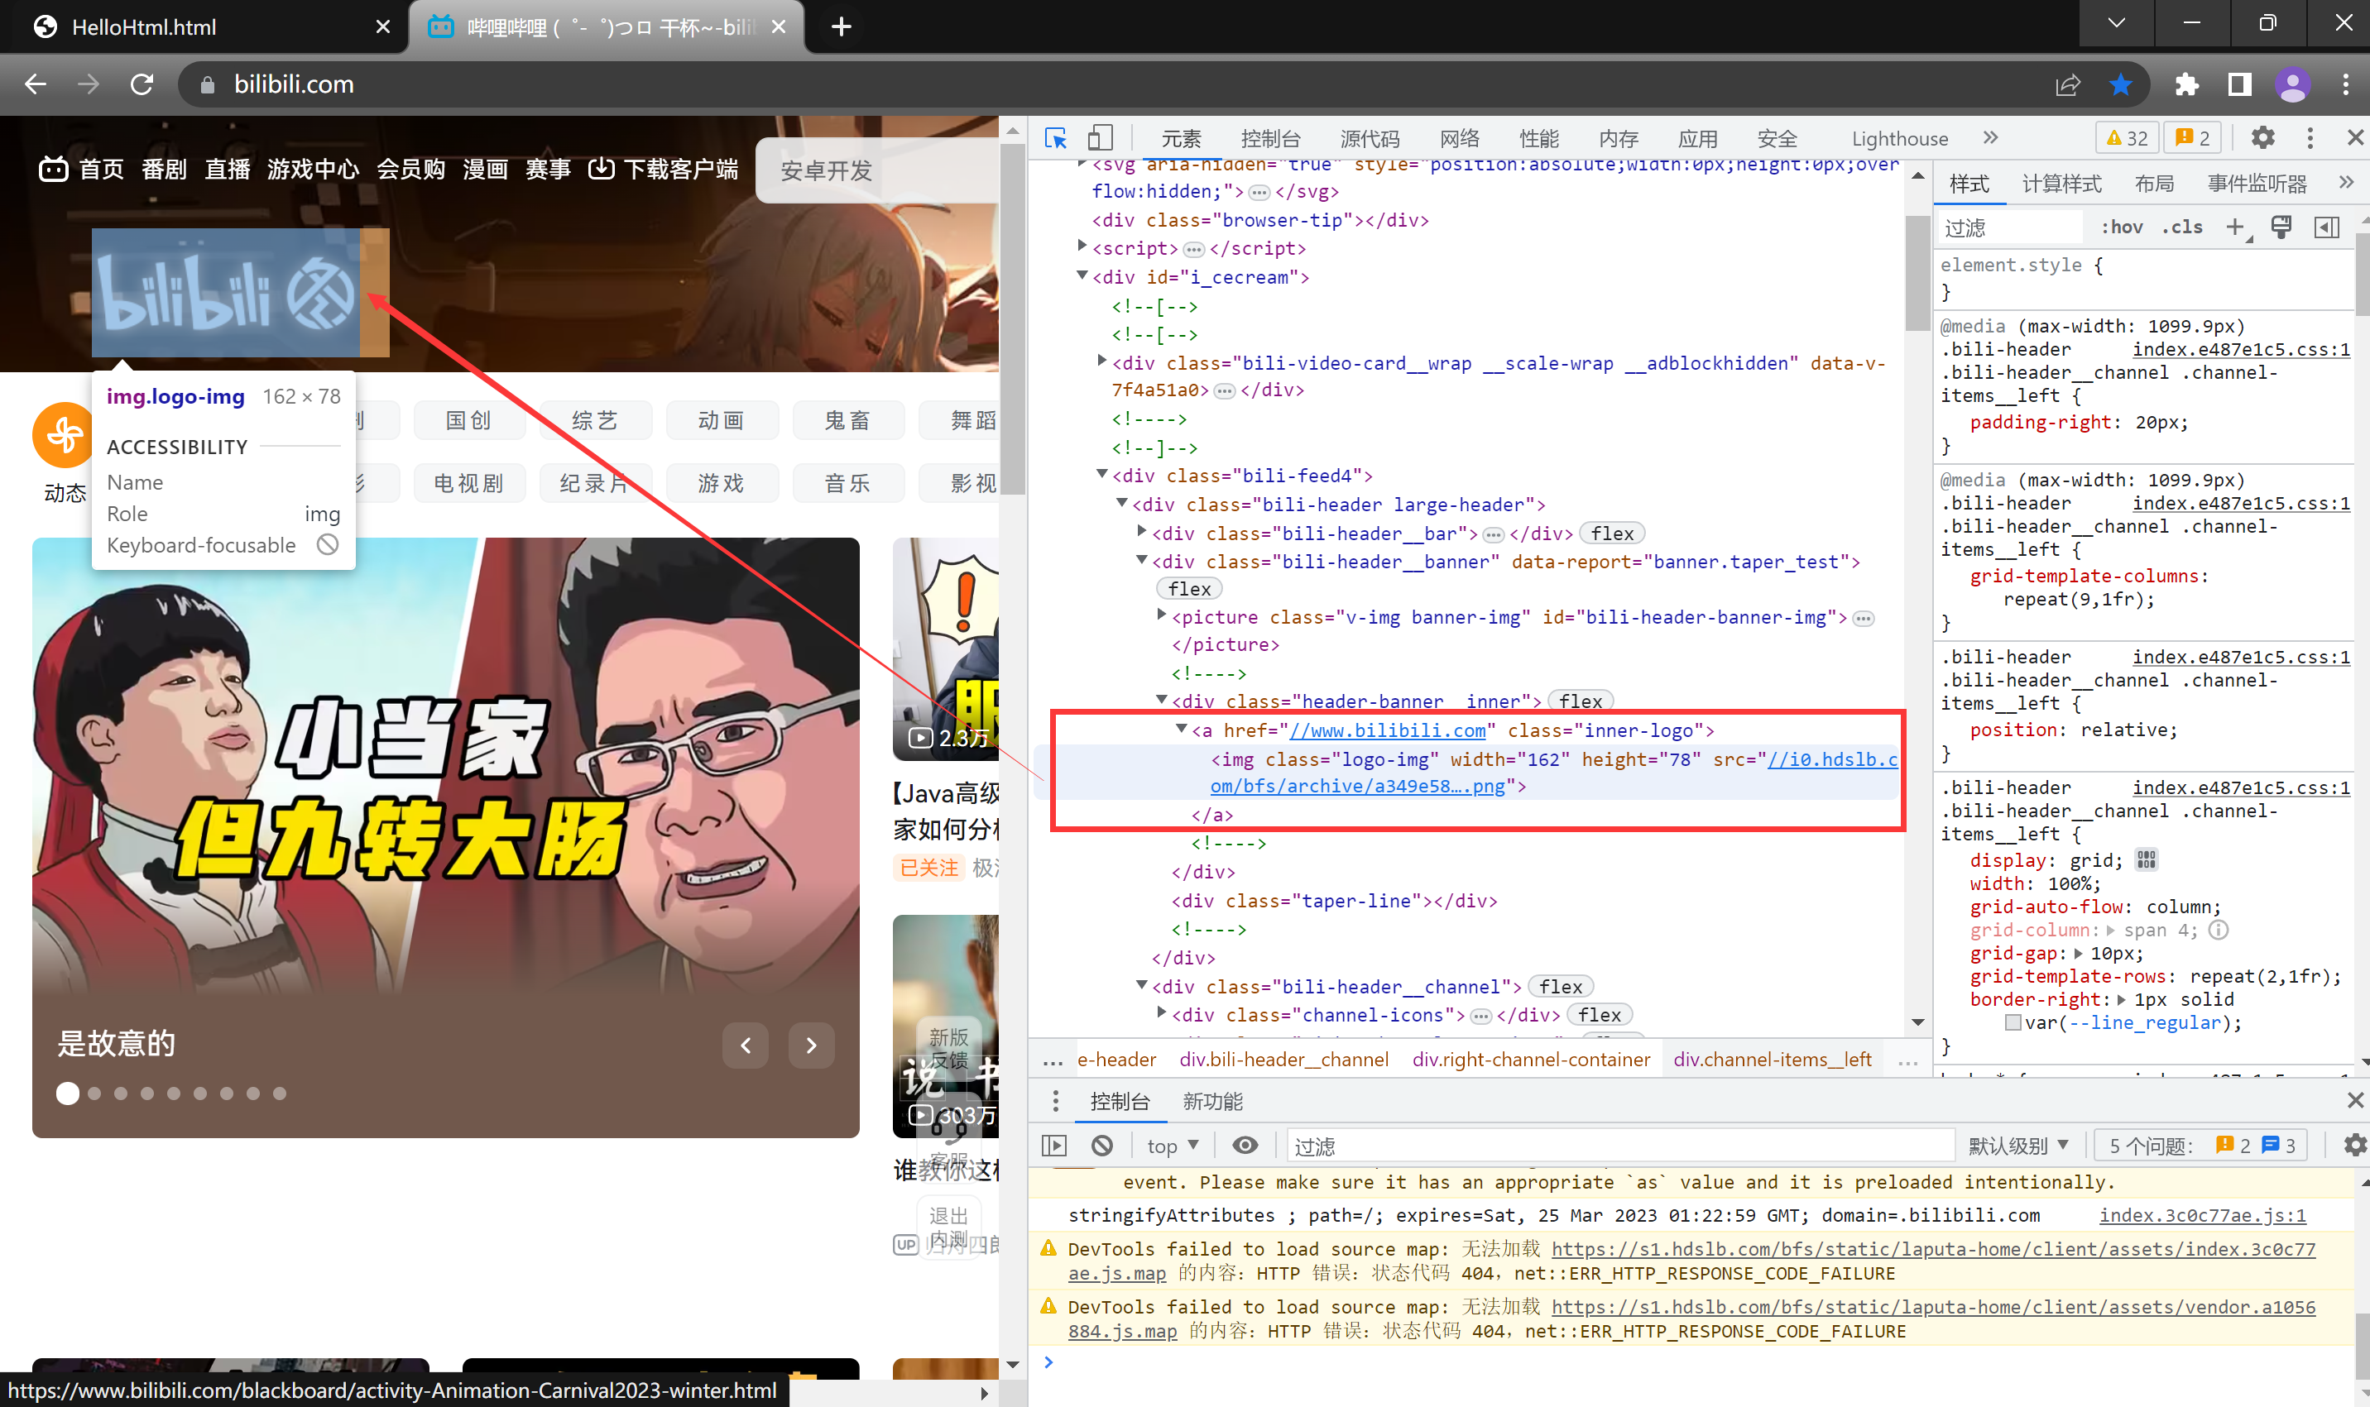Click the orange 动态 channel icon
This screenshot has height=1407, width=2370.
point(64,435)
